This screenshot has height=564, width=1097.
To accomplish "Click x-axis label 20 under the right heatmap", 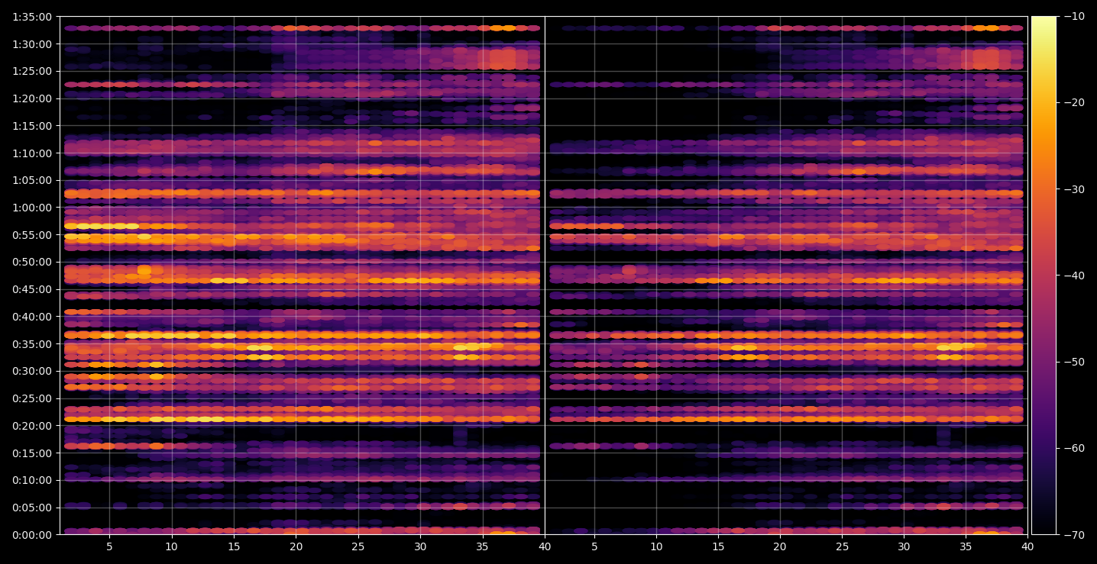I will [780, 546].
